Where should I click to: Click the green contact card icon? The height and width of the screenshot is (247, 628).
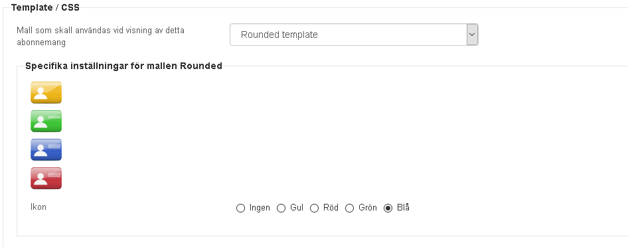(46, 122)
